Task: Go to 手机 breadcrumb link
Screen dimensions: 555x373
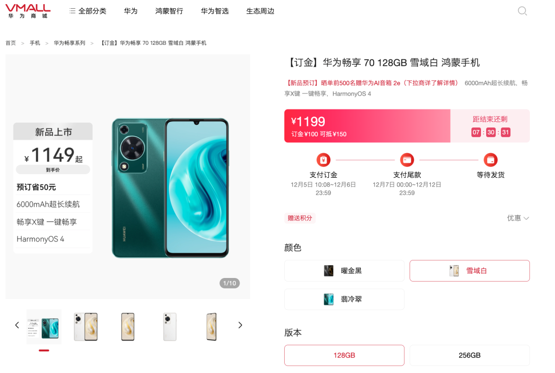Action: coord(35,43)
